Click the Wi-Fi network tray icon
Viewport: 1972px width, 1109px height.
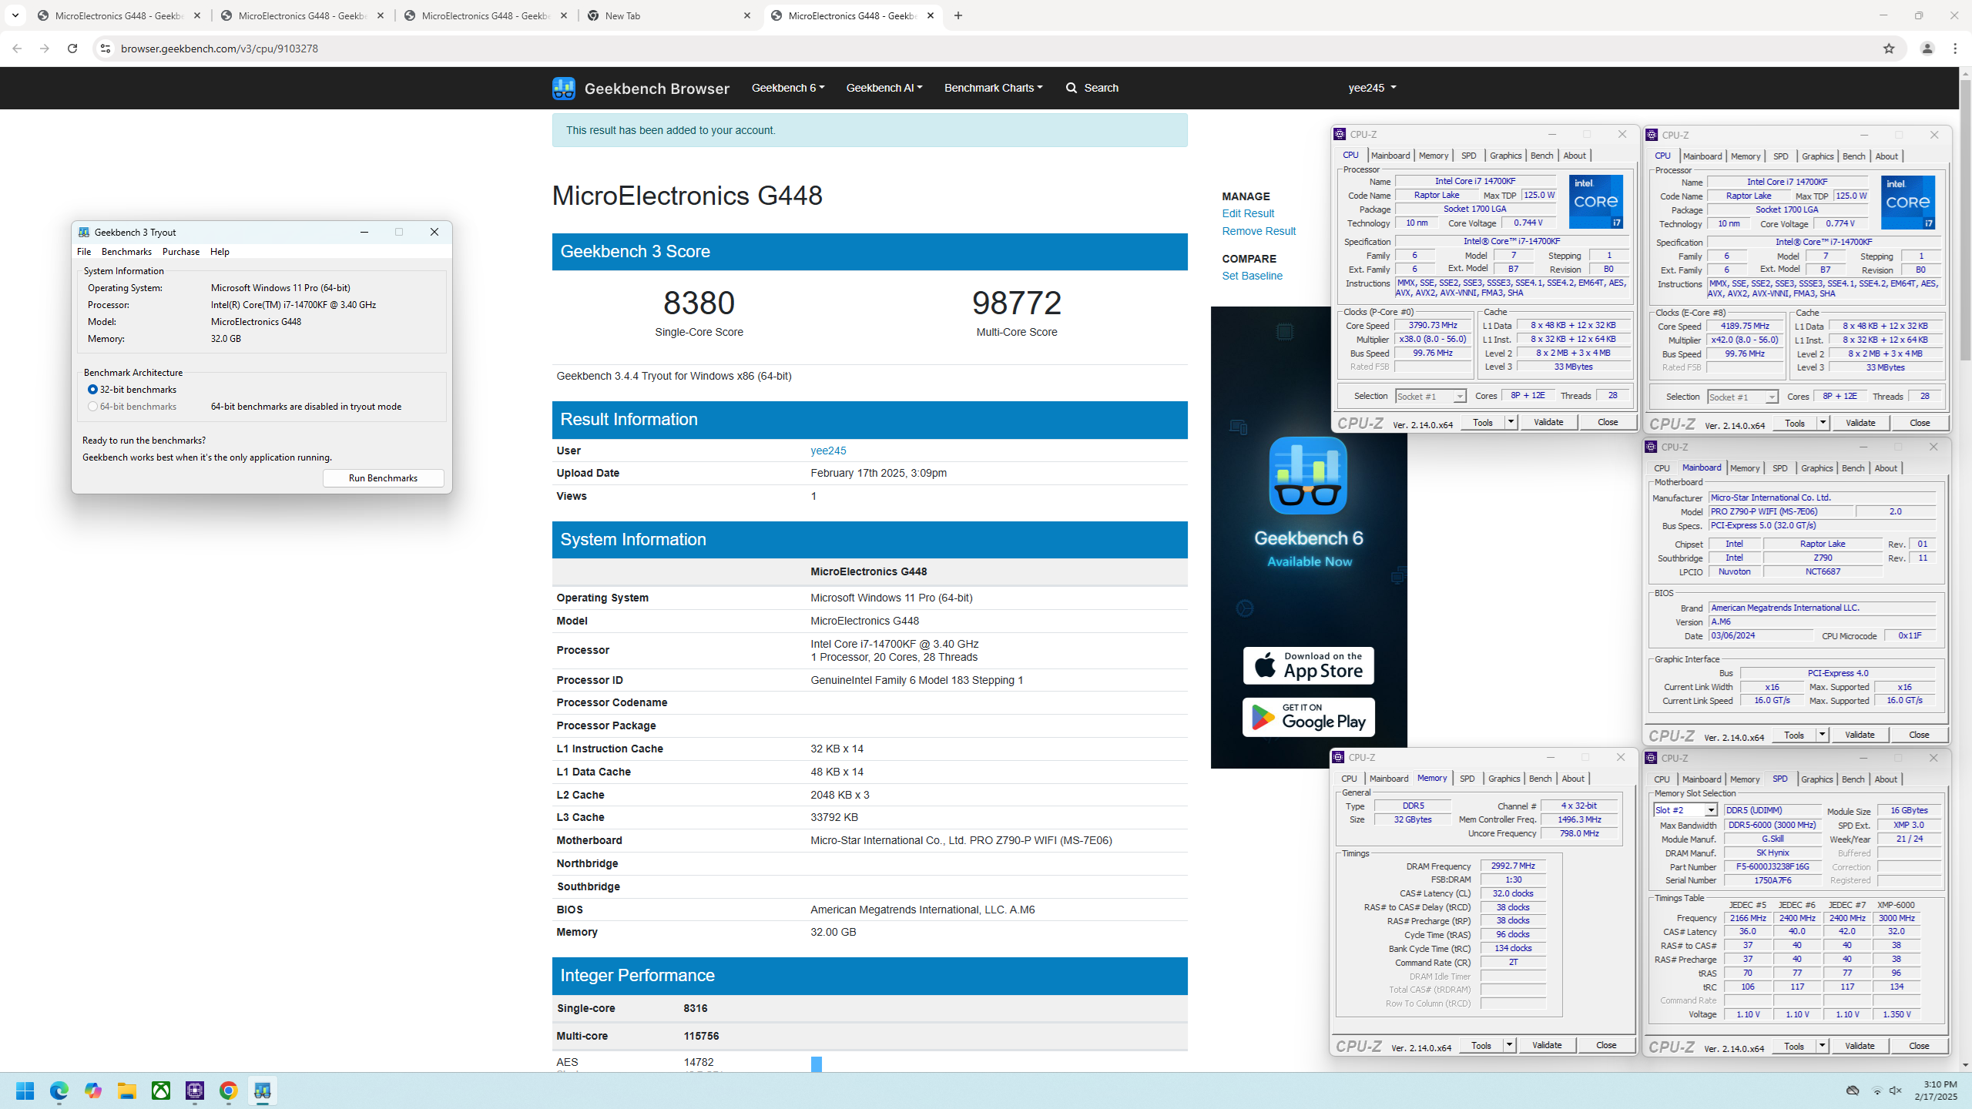tap(1877, 1091)
